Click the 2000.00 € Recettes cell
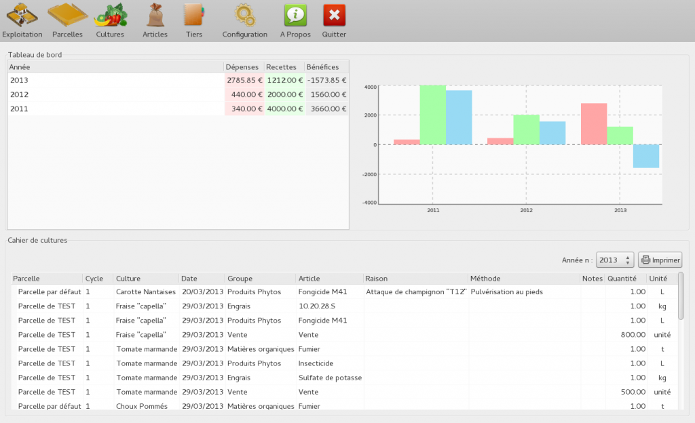 click(x=284, y=94)
